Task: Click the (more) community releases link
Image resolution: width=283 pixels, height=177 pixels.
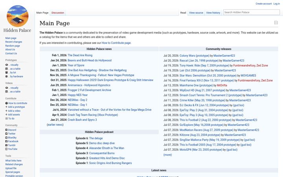Action: (167, 155)
